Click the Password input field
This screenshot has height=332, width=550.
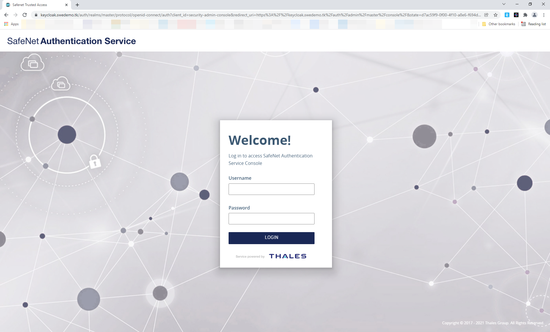point(271,219)
